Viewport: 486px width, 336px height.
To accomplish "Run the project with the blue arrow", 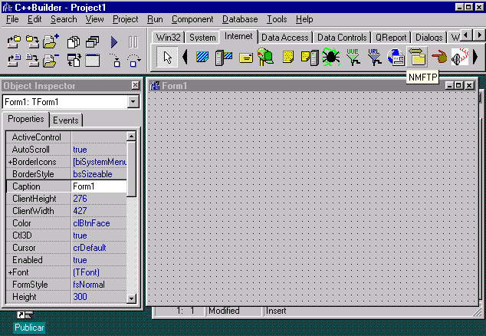I will [x=114, y=42].
